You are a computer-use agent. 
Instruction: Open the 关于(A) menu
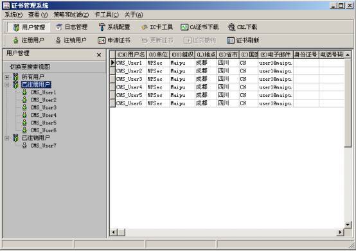coord(134,15)
